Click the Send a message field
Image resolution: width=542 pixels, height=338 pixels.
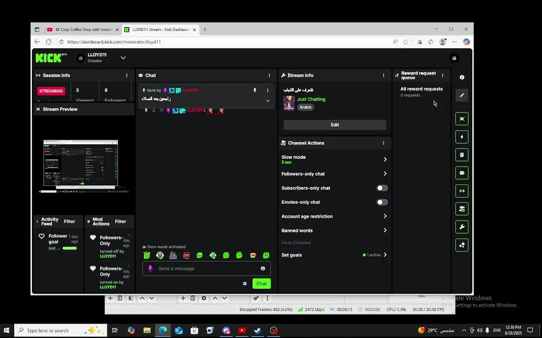[x=207, y=269]
